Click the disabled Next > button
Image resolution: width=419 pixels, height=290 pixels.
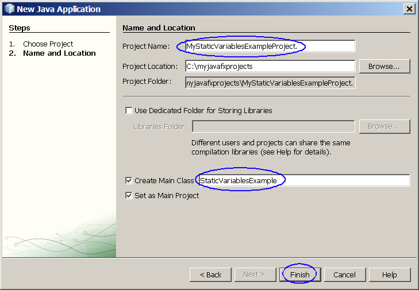[255, 274]
